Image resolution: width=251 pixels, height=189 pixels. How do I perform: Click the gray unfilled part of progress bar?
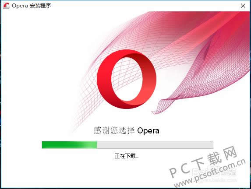pos(155,145)
